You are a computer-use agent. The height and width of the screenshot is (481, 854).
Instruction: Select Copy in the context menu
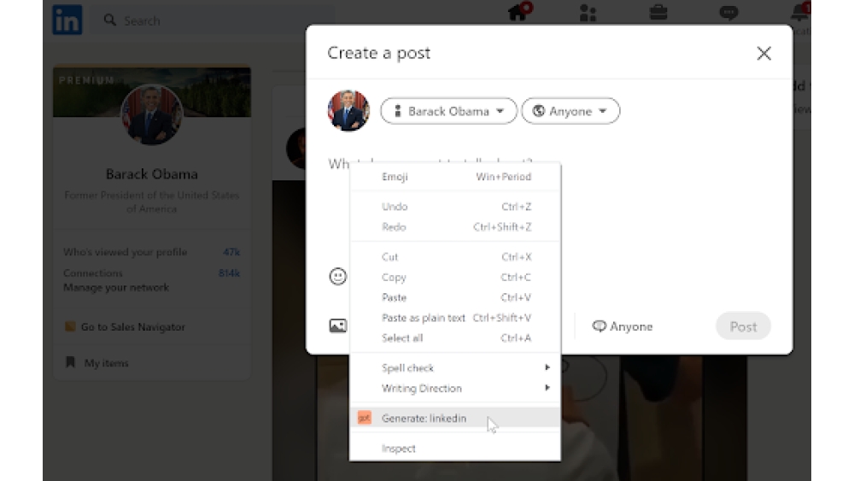point(455,277)
